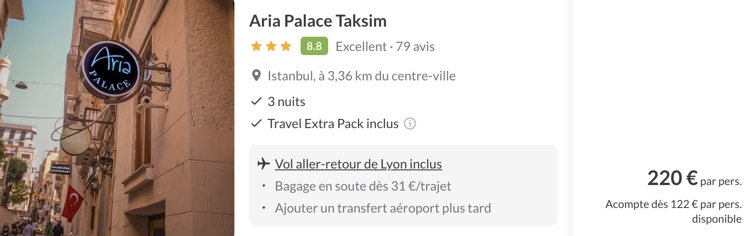Select Ajouter un transfert aéroport plus tard
The width and height of the screenshot is (751, 236).
coord(382,208)
